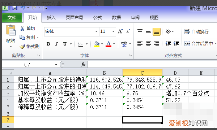Select highlighted column C header
This screenshot has width=217, height=130.
pos(142,73)
